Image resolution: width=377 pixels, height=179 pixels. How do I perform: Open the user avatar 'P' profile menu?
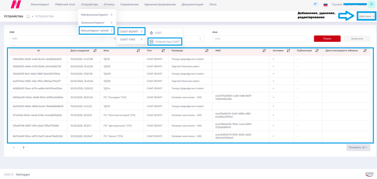tap(371, 4)
